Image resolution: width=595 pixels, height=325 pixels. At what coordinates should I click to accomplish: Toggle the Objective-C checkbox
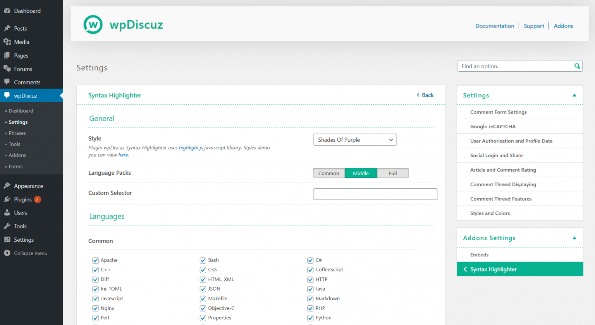[x=203, y=308]
